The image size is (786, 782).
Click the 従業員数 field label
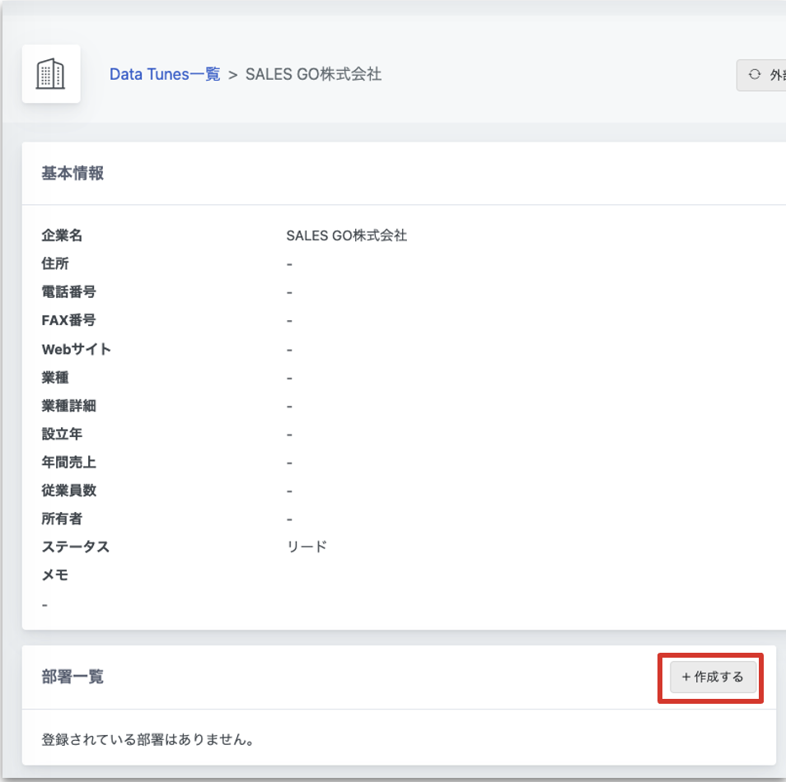(68, 491)
